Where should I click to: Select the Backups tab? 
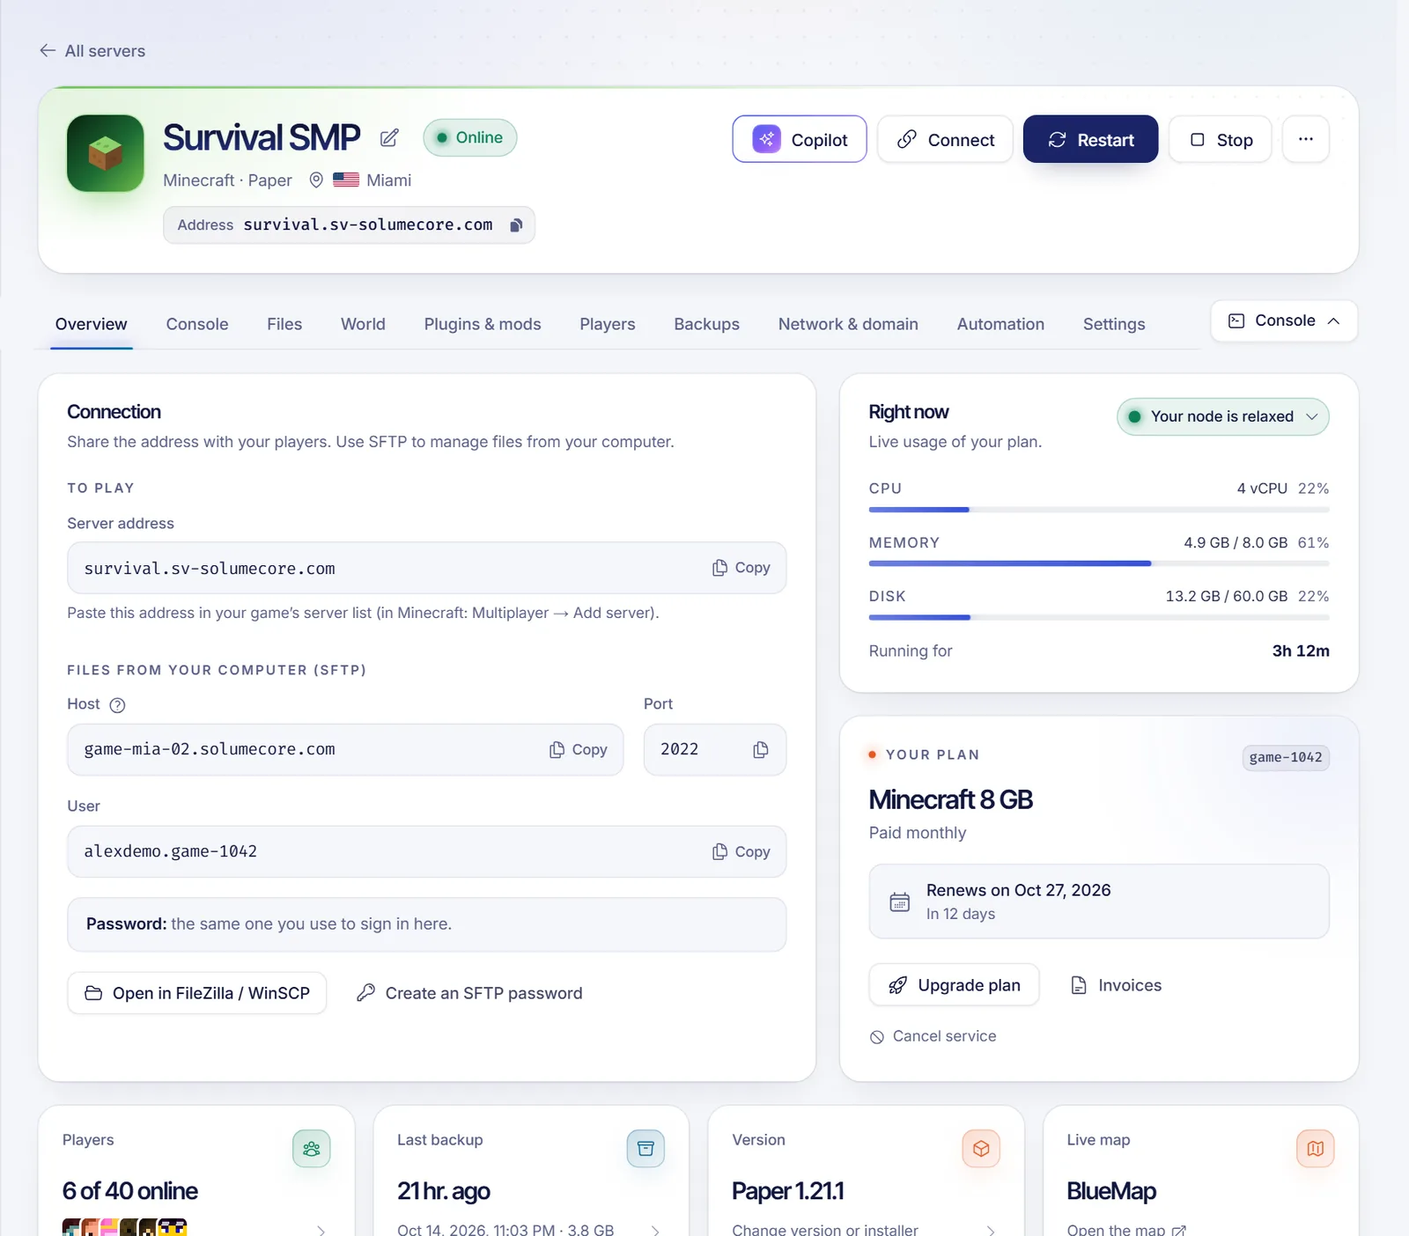tap(706, 324)
